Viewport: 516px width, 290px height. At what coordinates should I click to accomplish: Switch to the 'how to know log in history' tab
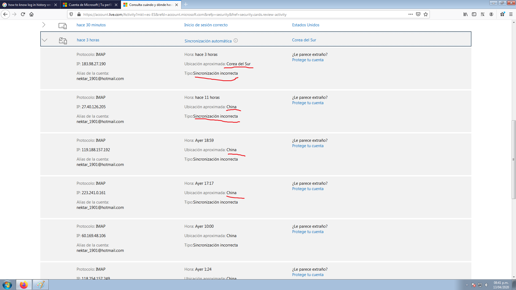click(x=29, y=5)
